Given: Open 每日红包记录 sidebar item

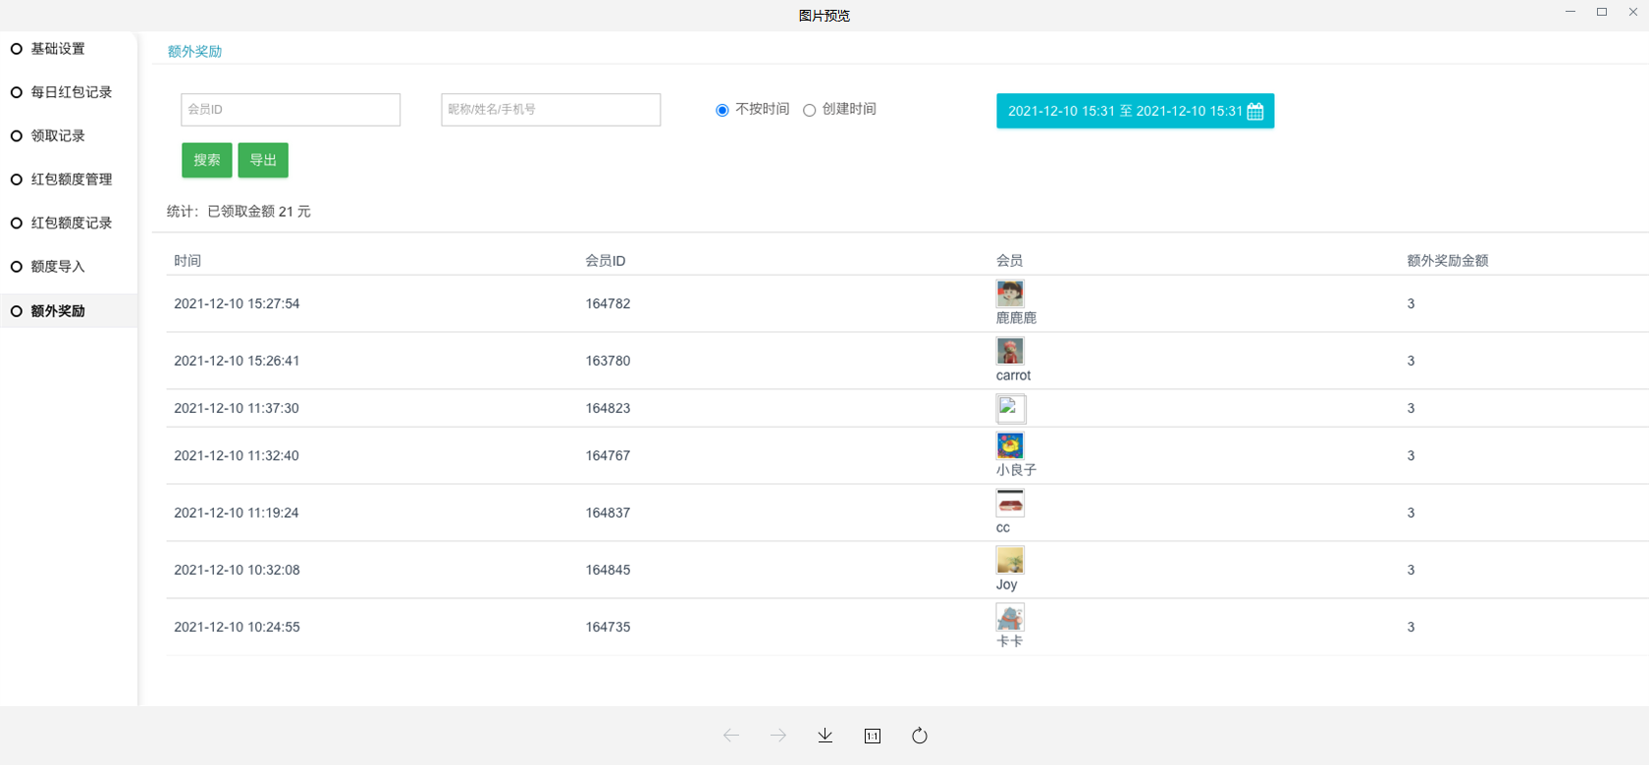Looking at the screenshot, I should [x=71, y=92].
